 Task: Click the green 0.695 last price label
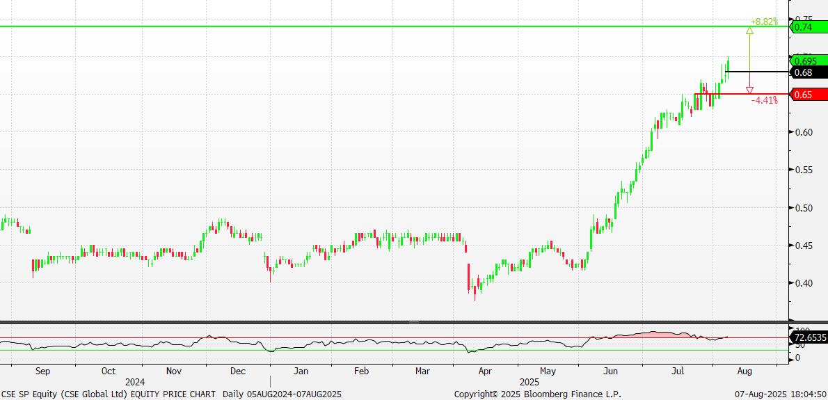pos(808,61)
